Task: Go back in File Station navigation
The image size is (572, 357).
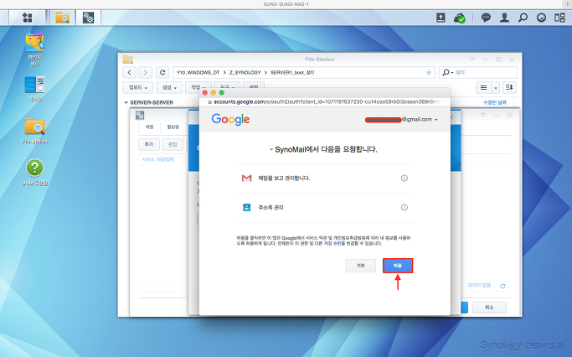Action: click(130, 72)
